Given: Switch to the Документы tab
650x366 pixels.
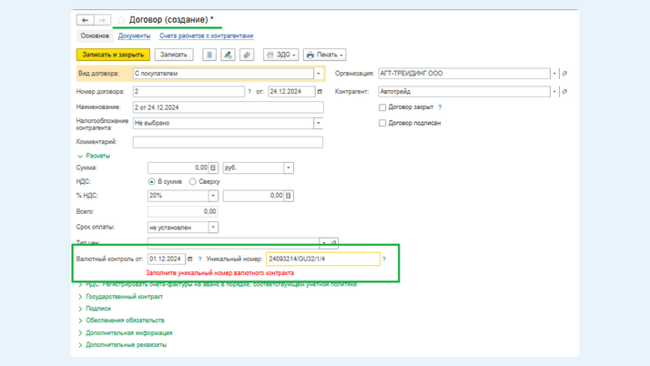Looking at the screenshot, I should click(x=134, y=36).
